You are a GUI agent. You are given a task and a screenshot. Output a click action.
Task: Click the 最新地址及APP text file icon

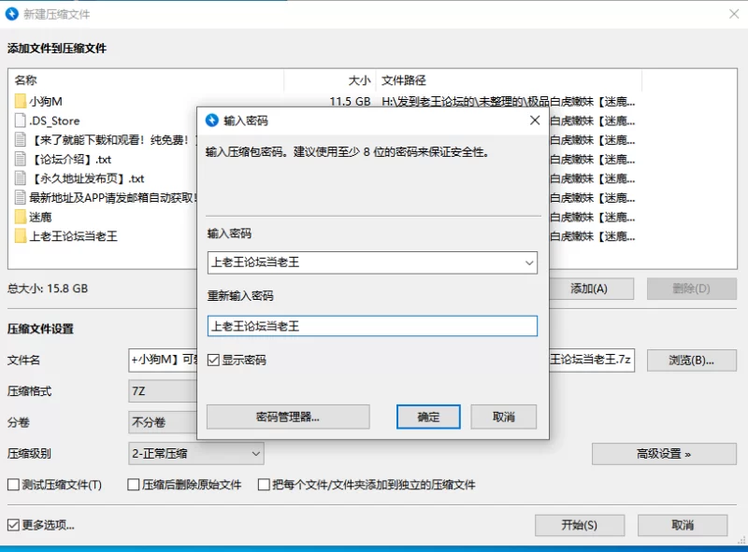click(x=20, y=197)
